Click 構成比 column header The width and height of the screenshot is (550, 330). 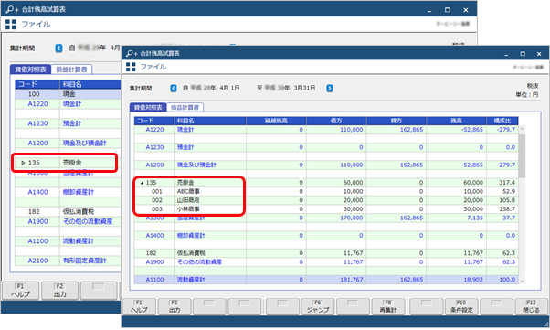502,121
